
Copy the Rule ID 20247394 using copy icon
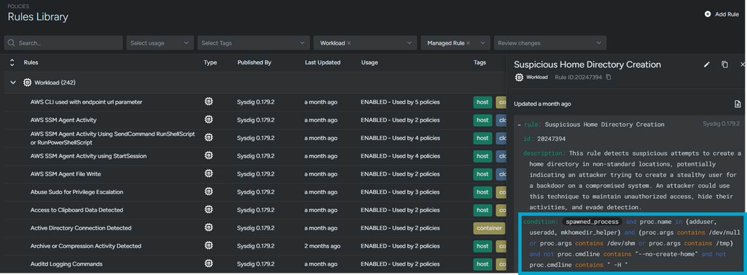point(608,77)
